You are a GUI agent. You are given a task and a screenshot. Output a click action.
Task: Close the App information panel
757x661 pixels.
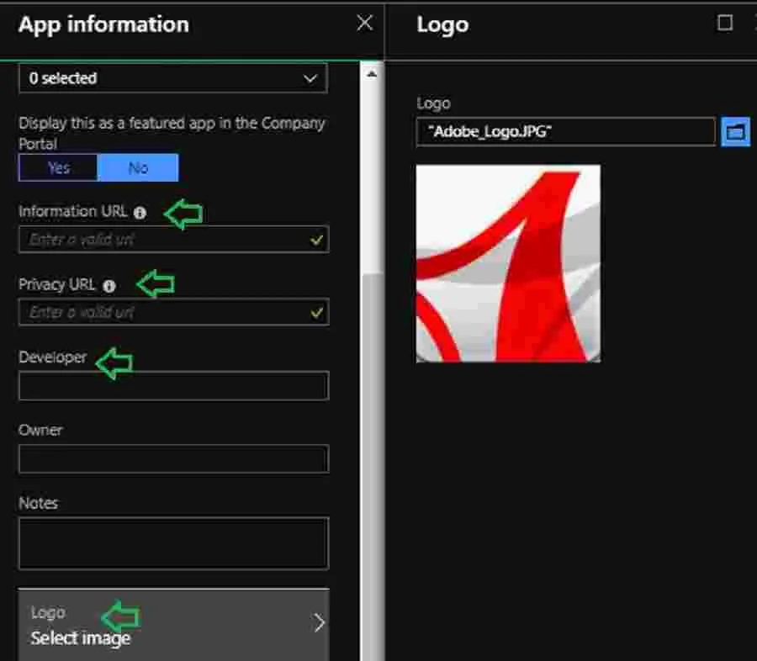click(x=364, y=24)
